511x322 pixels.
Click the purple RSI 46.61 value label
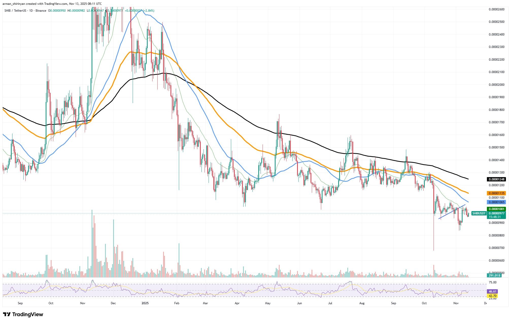(x=492, y=292)
